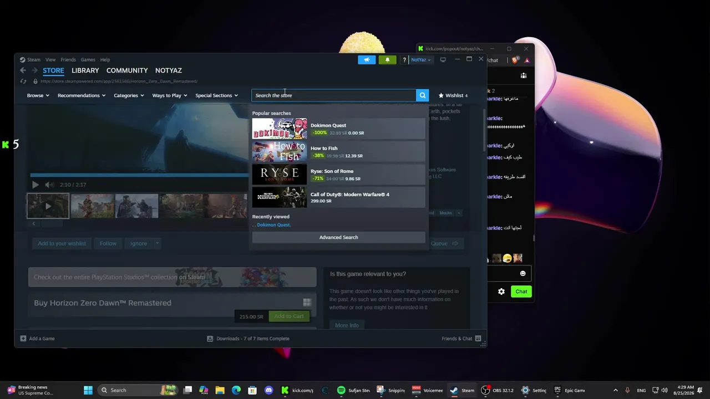Click the question mark help icon in Steam
710x399 pixels.
click(x=404, y=60)
